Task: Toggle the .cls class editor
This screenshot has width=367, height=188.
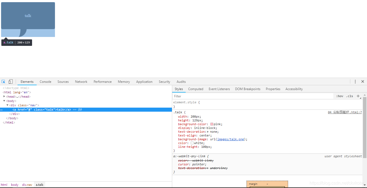Action: [x=350, y=96]
